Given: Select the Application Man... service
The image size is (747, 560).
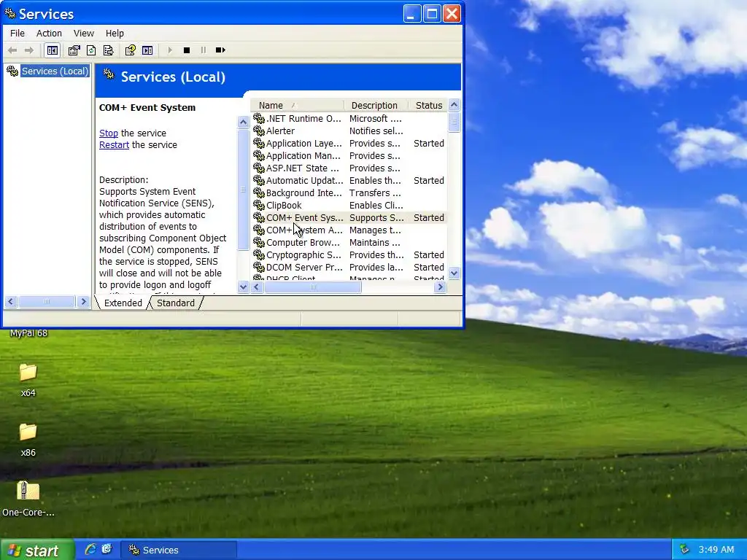Looking at the screenshot, I should click(x=349, y=155).
